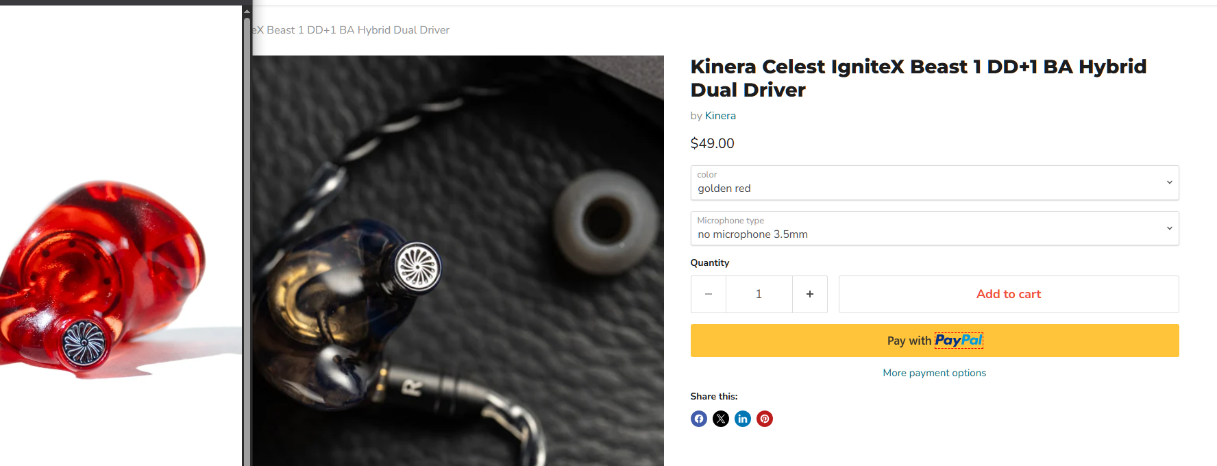1217x466 pixels.
Task: Visit the Kinera brand link
Action: pos(720,116)
